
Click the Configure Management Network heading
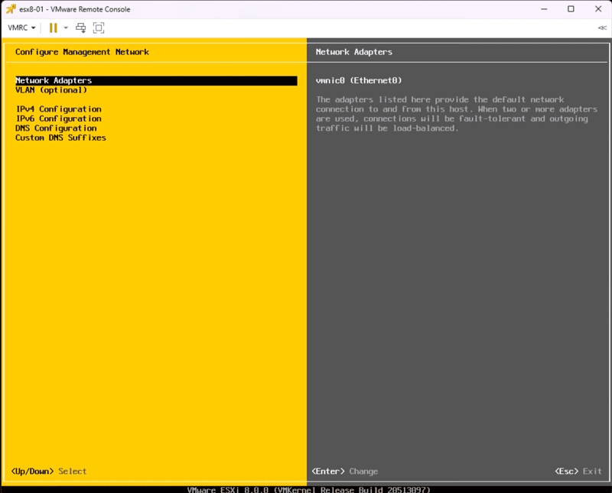[x=82, y=52]
